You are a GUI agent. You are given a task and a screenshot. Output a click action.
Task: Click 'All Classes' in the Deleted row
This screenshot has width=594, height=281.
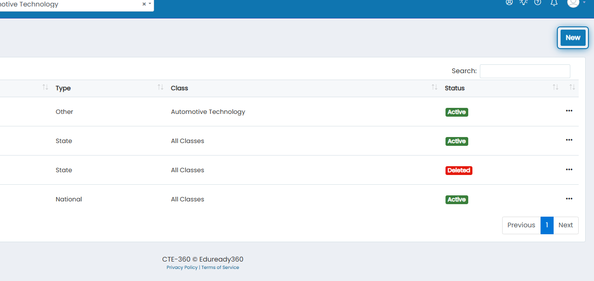coord(187,170)
